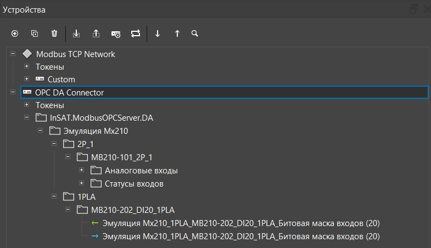Click the import icon in the toolbar

pyautogui.click(x=76, y=33)
